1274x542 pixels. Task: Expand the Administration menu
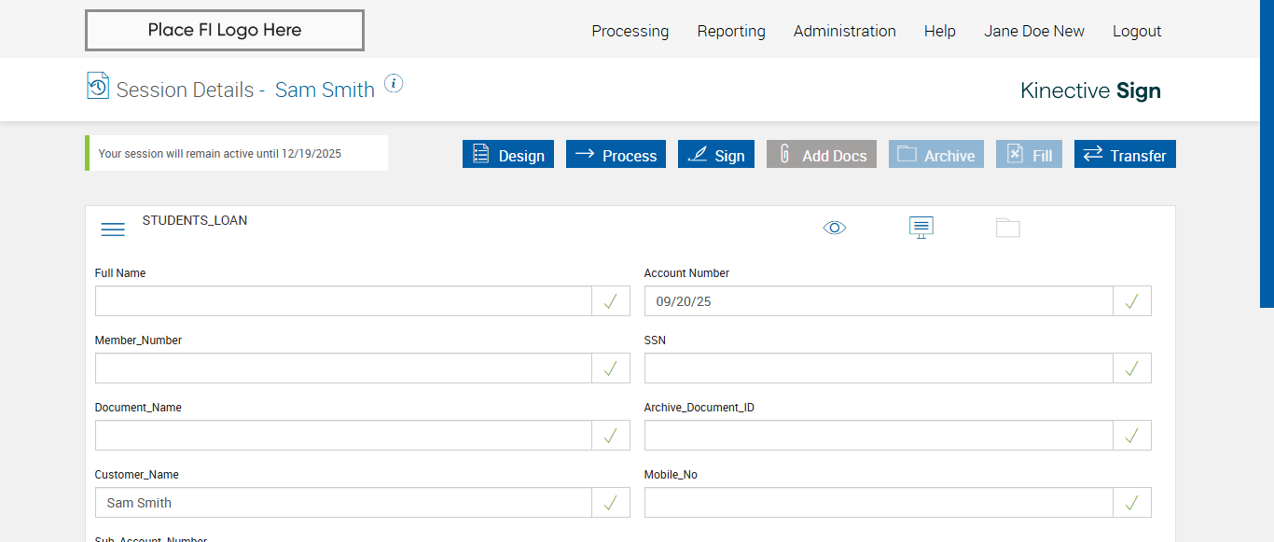[x=845, y=31]
